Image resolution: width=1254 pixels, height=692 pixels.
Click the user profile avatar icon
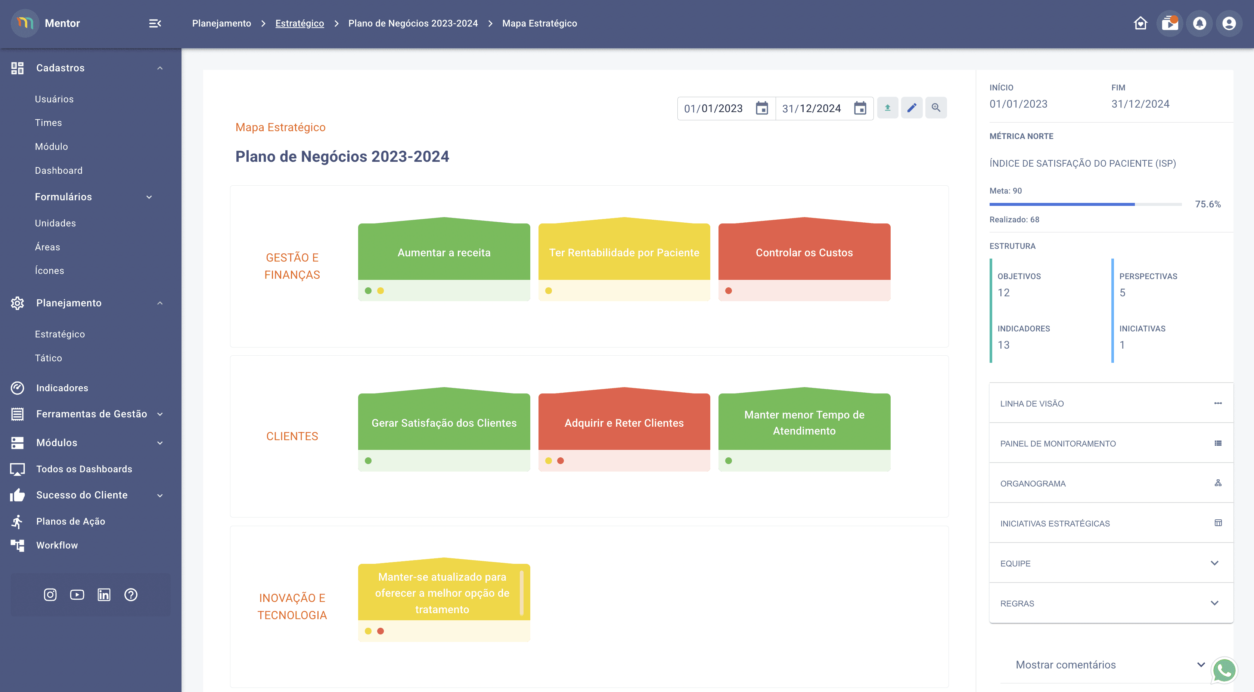pos(1229,24)
